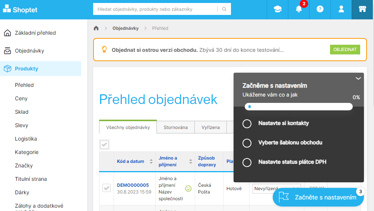Screen dimensions: 374x211
Task: Switch to Stornována tab
Action: (175, 127)
